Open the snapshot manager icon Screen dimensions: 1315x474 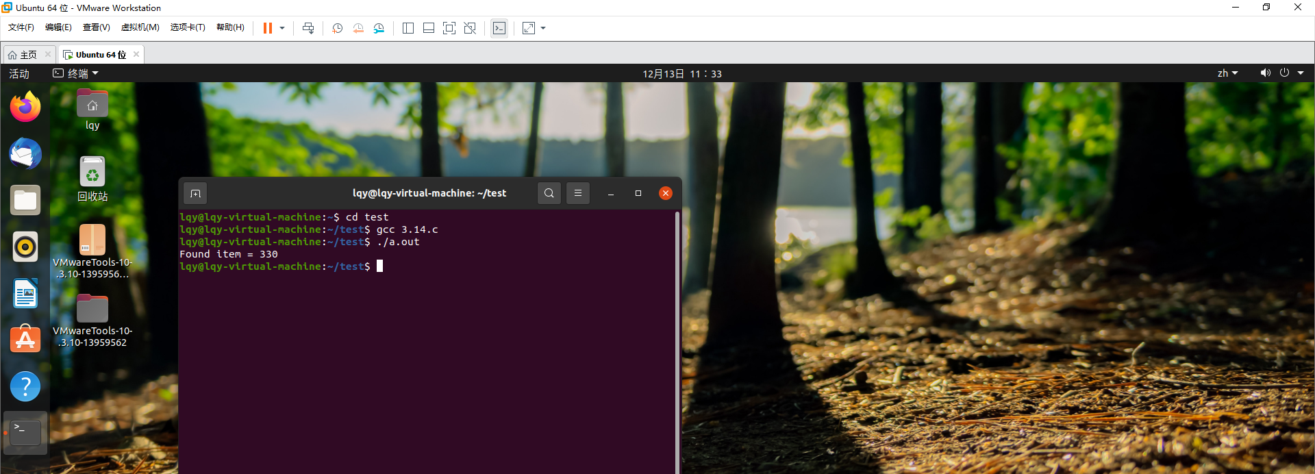tap(379, 28)
